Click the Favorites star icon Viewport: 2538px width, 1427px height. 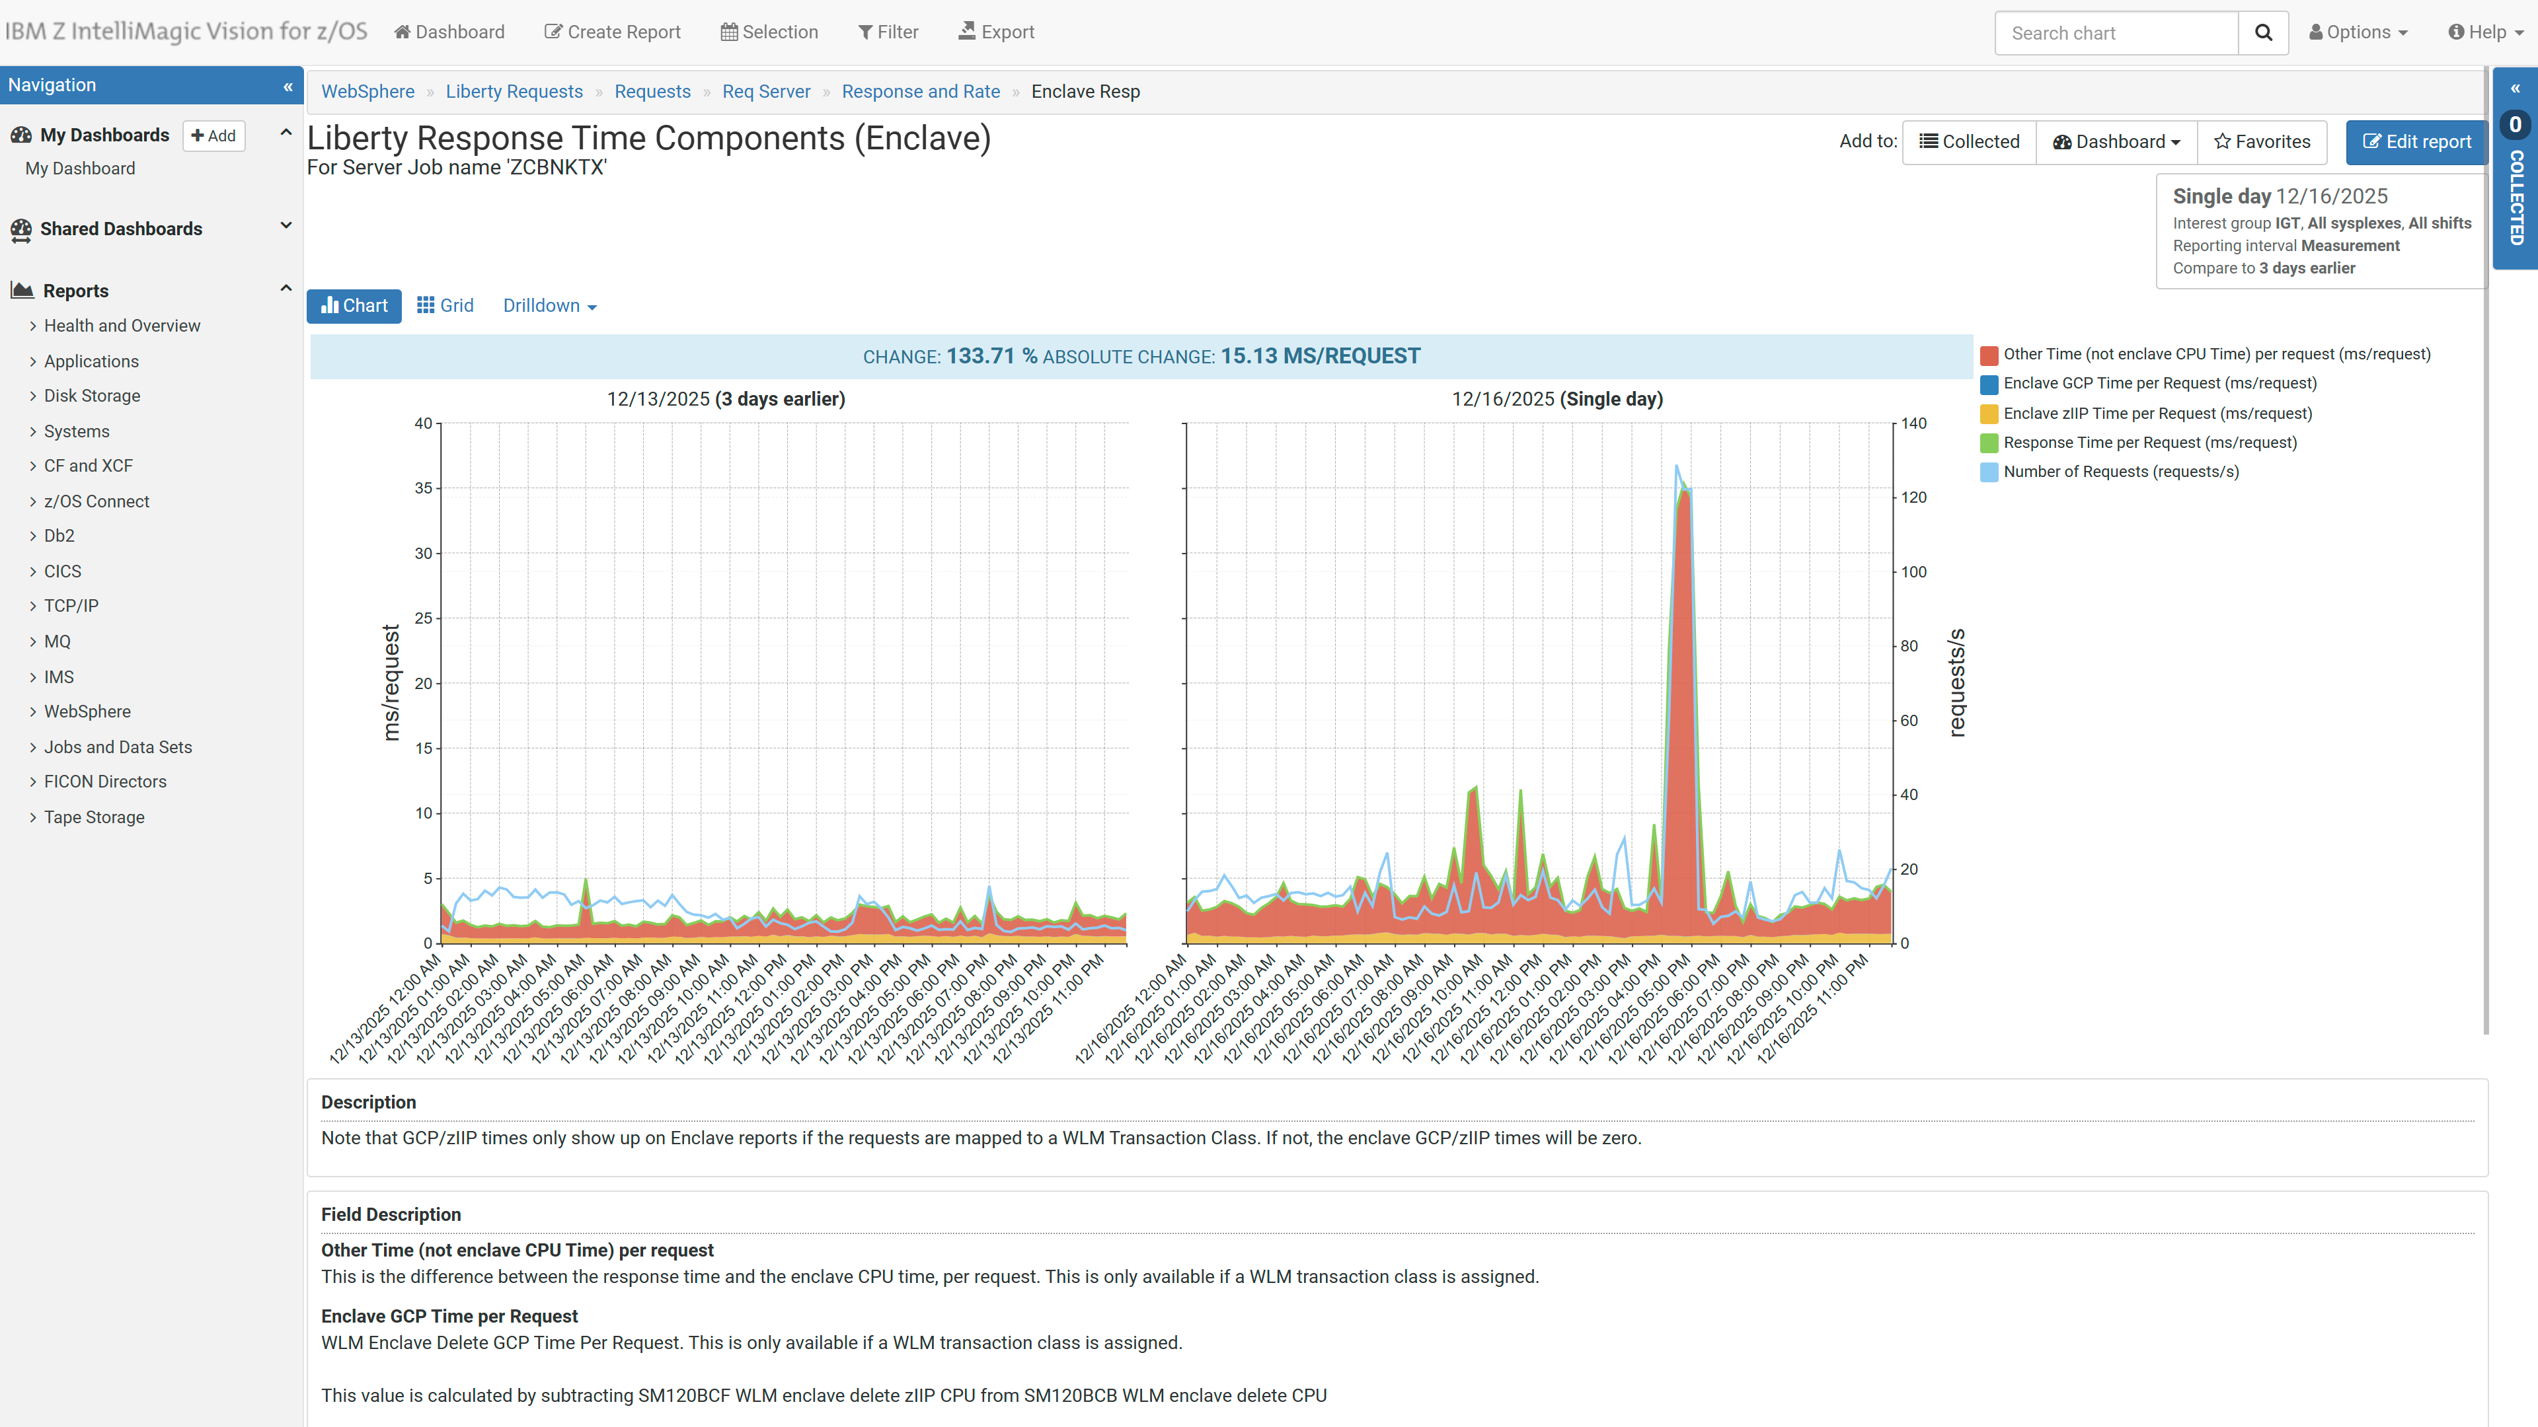coord(2223,142)
